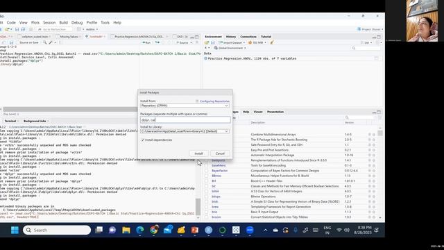The width and height of the screenshot is (444, 250).
Task: Open the Profile menu
Action: pyautogui.click(x=92, y=22)
